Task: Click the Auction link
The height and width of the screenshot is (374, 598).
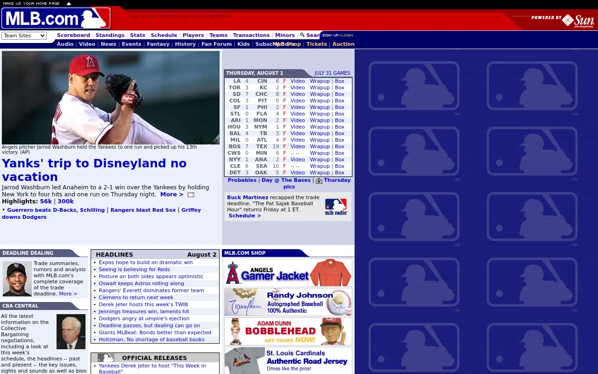Action: point(343,44)
